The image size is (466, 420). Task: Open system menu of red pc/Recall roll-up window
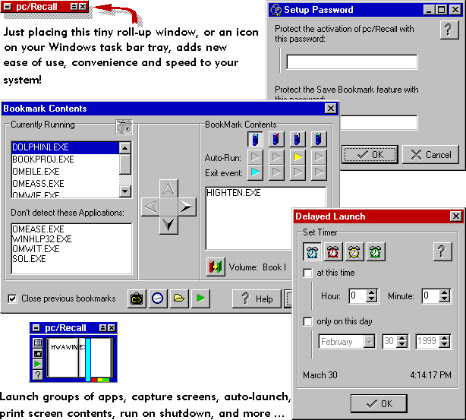(x=8, y=7)
